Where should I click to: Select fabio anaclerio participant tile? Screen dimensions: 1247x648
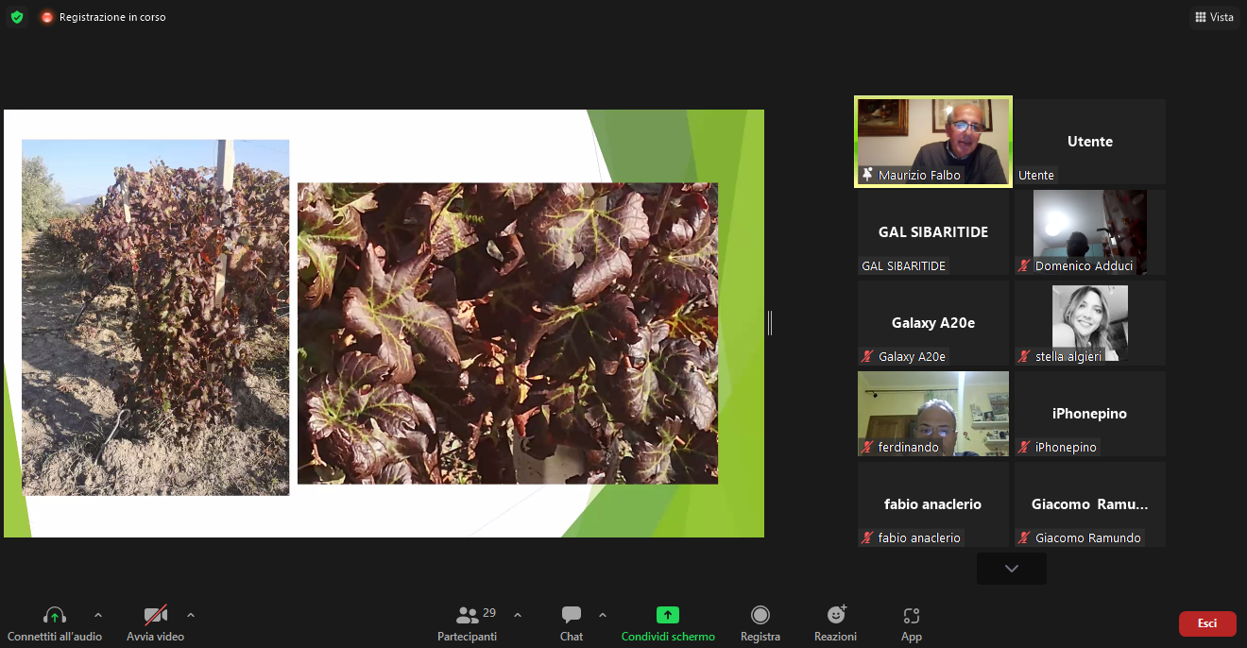click(933, 504)
